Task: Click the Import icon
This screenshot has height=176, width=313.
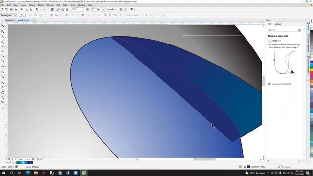Action: 58,9
